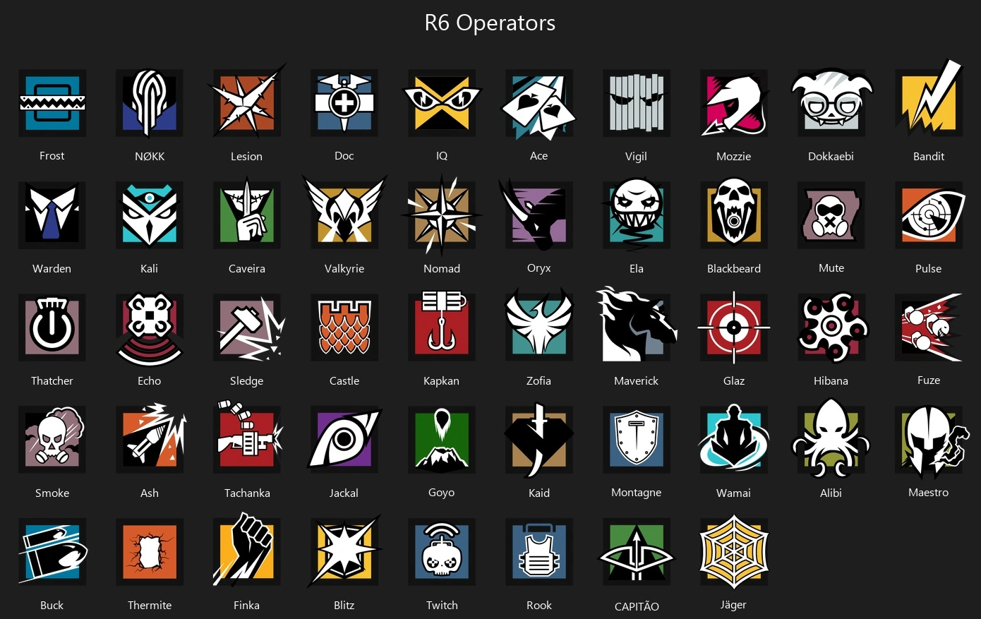981x619 pixels.
Task: Choose the Montagne shield icon
Action: click(637, 440)
